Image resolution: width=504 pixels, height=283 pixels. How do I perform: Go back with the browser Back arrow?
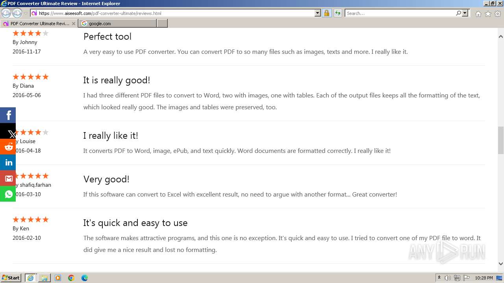click(x=6, y=13)
